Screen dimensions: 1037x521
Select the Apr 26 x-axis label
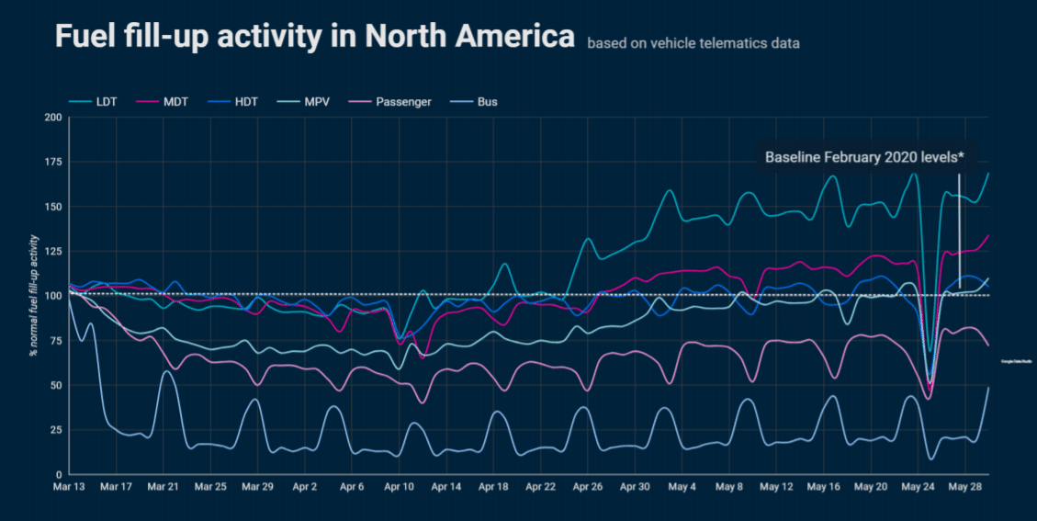[x=587, y=487]
